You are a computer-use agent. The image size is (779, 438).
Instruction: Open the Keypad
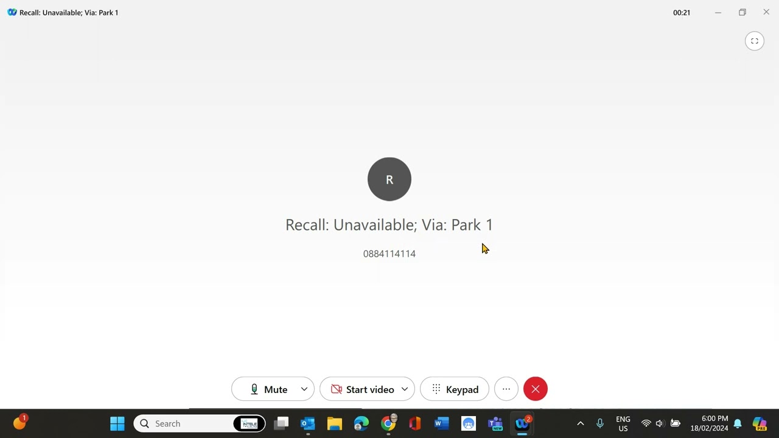[455, 389]
